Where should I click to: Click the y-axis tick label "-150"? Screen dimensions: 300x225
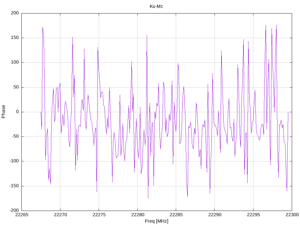pyautogui.click(x=14, y=186)
